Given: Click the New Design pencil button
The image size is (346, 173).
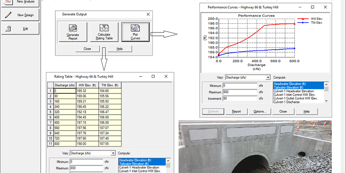Looking at the screenshot, I should click(x=20, y=15).
